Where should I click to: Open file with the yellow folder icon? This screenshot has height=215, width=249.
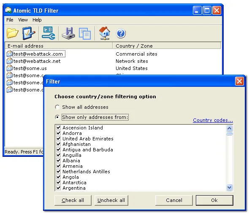click(12, 33)
